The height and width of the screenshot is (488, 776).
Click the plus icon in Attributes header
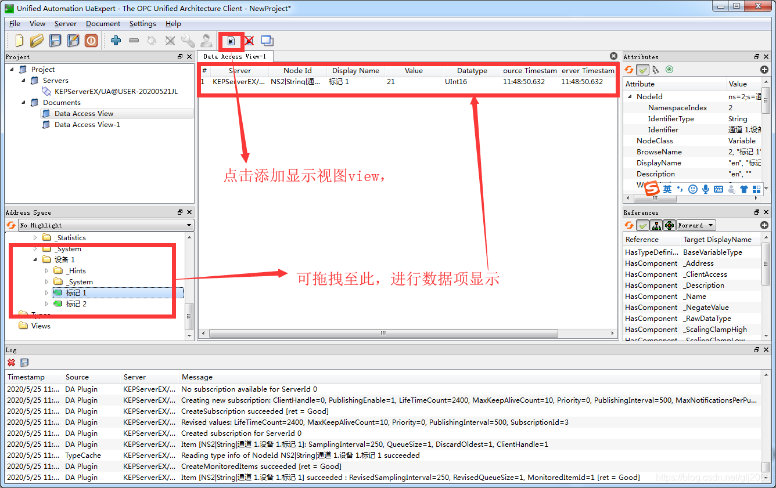pos(764,70)
